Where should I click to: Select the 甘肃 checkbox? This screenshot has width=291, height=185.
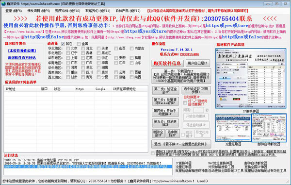click(x=68, y=77)
